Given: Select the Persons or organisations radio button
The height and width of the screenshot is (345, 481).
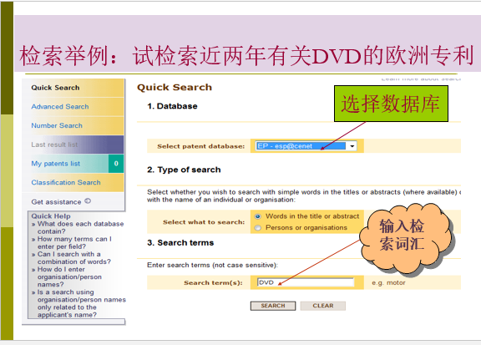Looking at the screenshot, I should pos(258,228).
